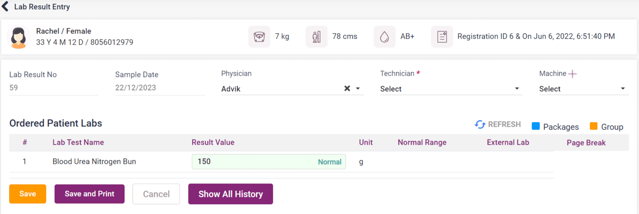
Task: Click the orange Group color swatch
Action: (594, 126)
